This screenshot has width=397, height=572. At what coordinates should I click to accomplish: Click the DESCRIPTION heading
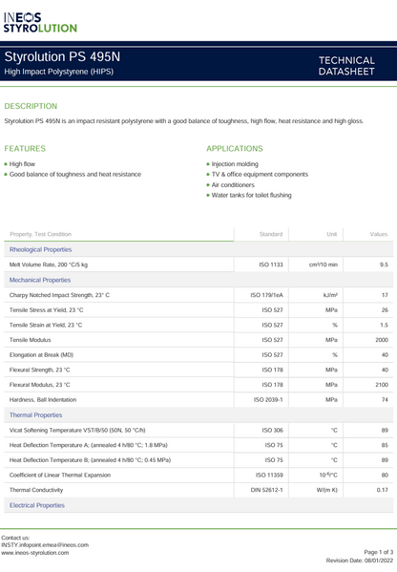tap(31, 106)
